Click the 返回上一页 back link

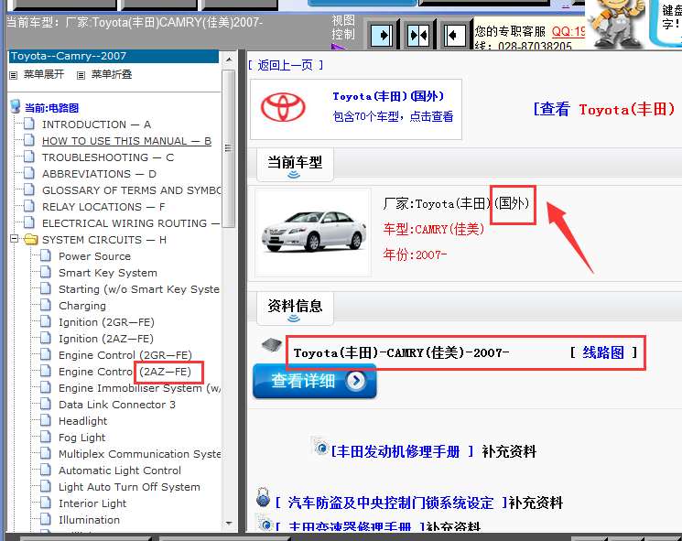[x=286, y=65]
